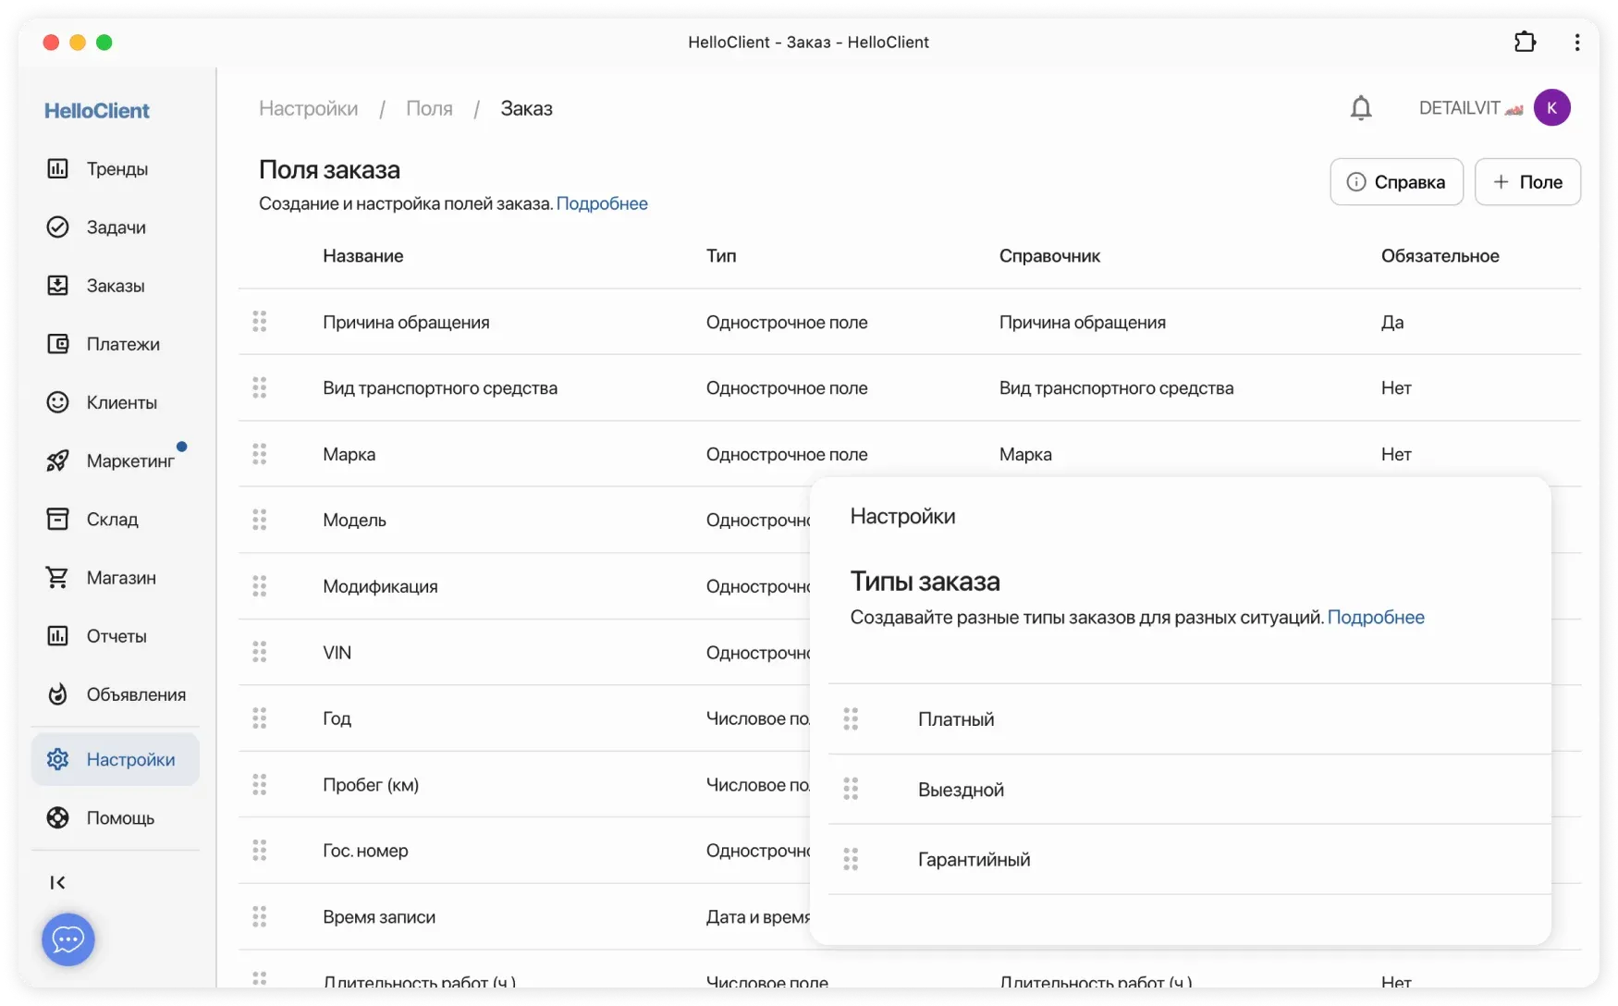Open the Клиенты section via its icon
This screenshot has width=1618, height=1006.
57,401
